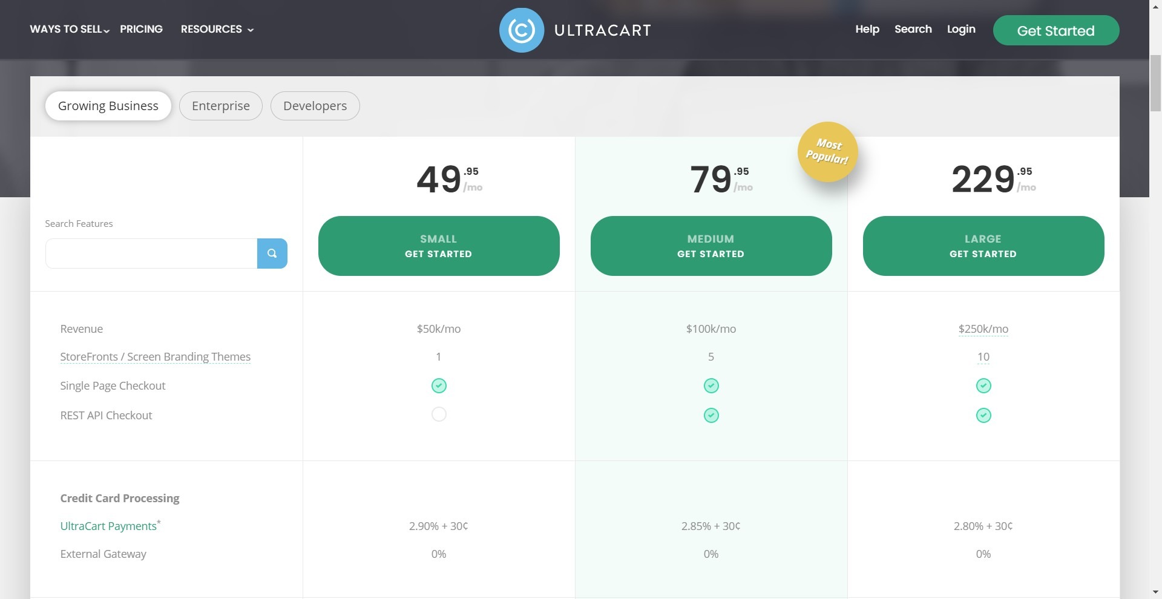Screen dimensions: 1162x599
Task: Click the 2.90% + 30¢ rate
Action: tap(439, 526)
